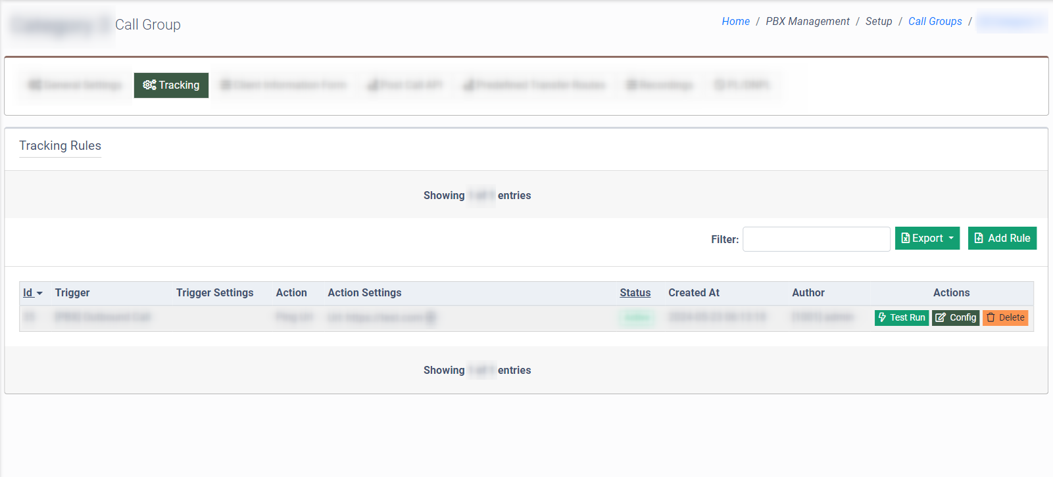Open rule settings with Config button
The image size is (1053, 477).
(x=956, y=317)
